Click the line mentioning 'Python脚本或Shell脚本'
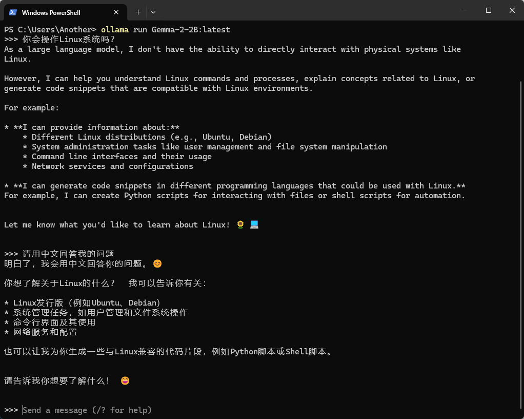The width and height of the screenshot is (524, 419). click(168, 352)
